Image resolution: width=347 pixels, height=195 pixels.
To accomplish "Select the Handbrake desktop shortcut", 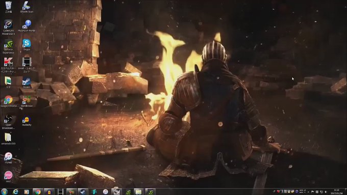I will click(x=27, y=101).
